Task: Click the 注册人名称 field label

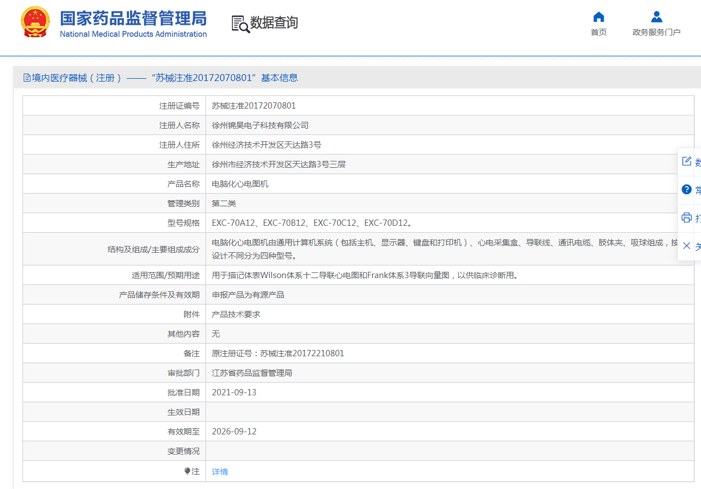Action: click(x=180, y=125)
